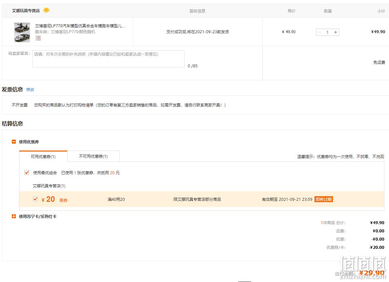Image resolution: width=389 pixels, height=282 pixels.
Task: Switch to the 不可用优惠券(1) tab
Action: (93, 156)
